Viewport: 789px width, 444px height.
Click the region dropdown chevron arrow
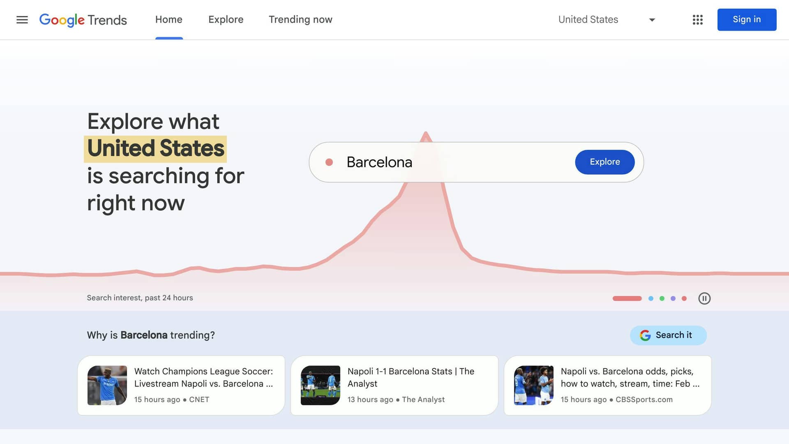[x=651, y=19]
